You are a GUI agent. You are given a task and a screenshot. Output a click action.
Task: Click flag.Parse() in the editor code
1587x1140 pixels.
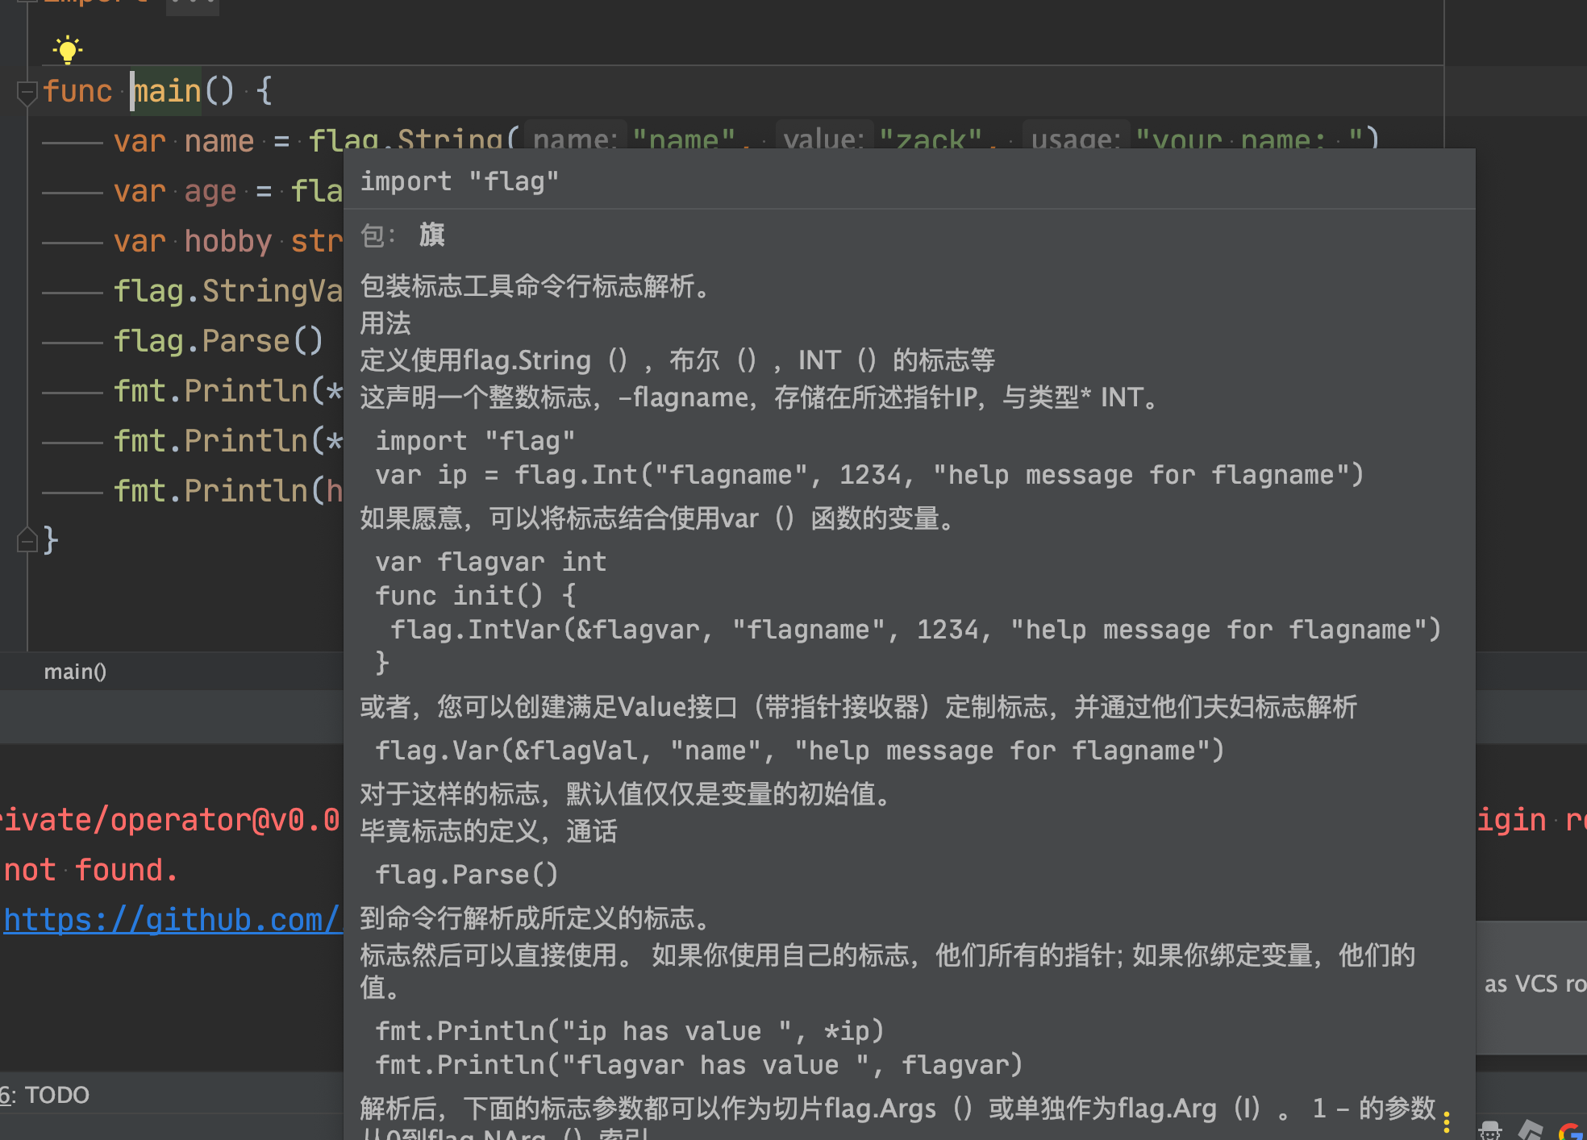(218, 341)
